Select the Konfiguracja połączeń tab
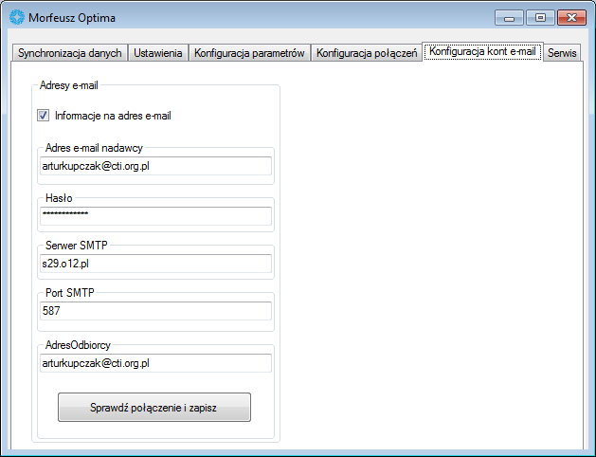Image resolution: width=596 pixels, height=457 pixels. (x=367, y=53)
